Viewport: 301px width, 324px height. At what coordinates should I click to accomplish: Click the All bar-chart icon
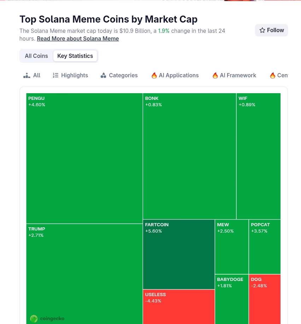tap(26, 75)
